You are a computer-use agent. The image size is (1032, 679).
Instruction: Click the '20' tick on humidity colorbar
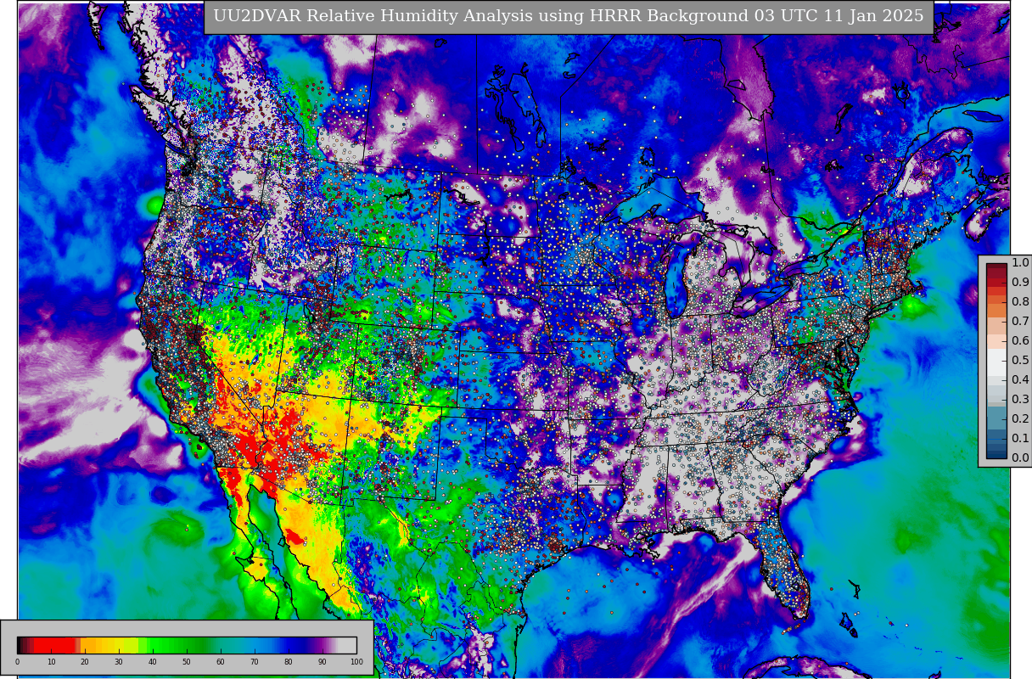pos(85,662)
